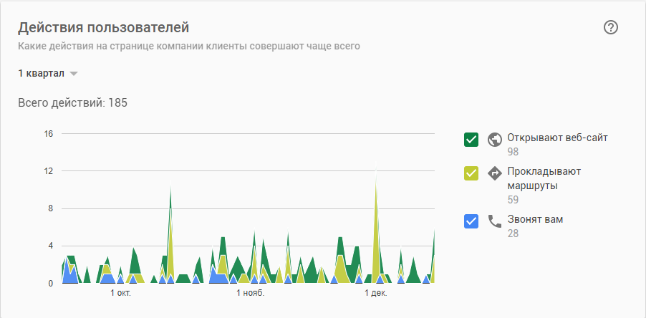
Task: Click the '1 окт.' axis label
Action: tap(120, 293)
